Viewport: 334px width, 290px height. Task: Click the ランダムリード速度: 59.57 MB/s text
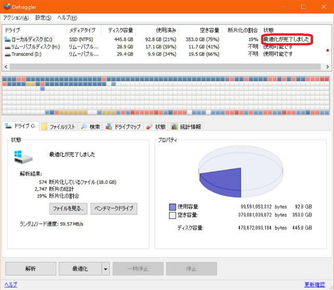tap(52, 224)
